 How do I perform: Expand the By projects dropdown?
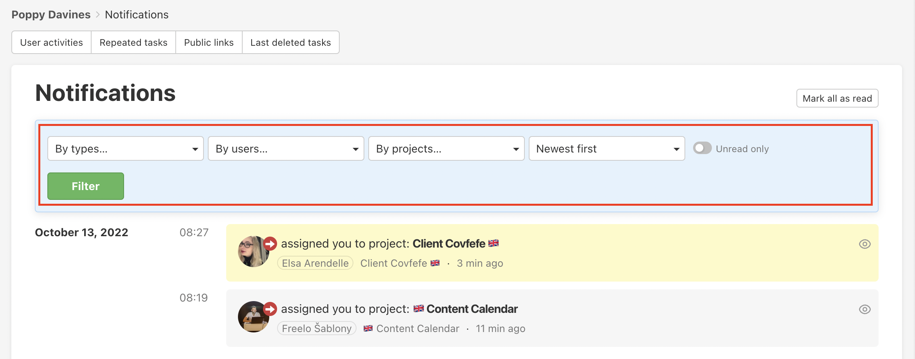447,149
